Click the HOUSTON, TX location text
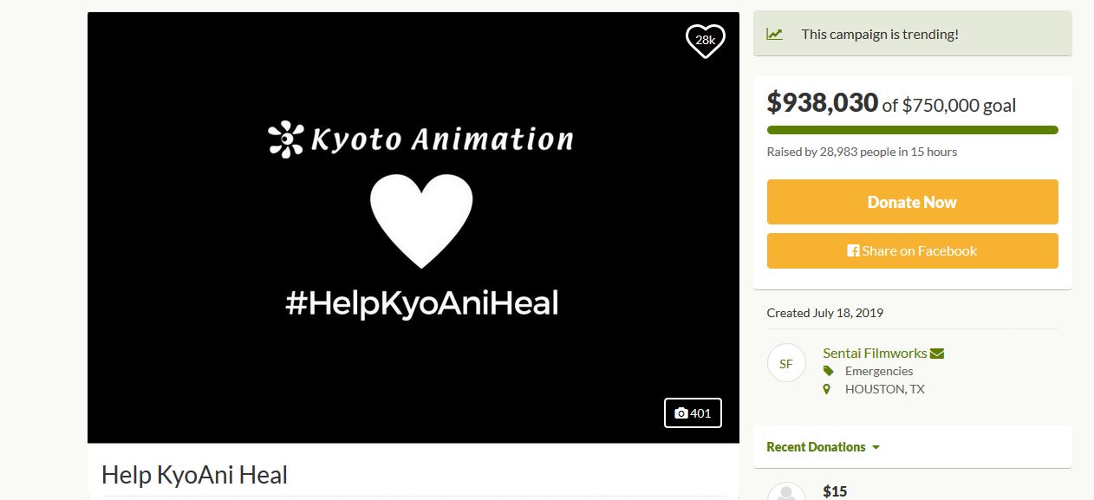 [885, 389]
